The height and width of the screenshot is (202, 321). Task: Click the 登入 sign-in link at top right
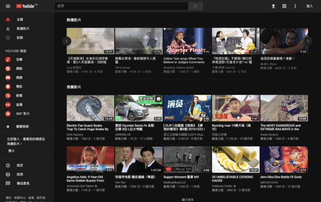pos(309,6)
